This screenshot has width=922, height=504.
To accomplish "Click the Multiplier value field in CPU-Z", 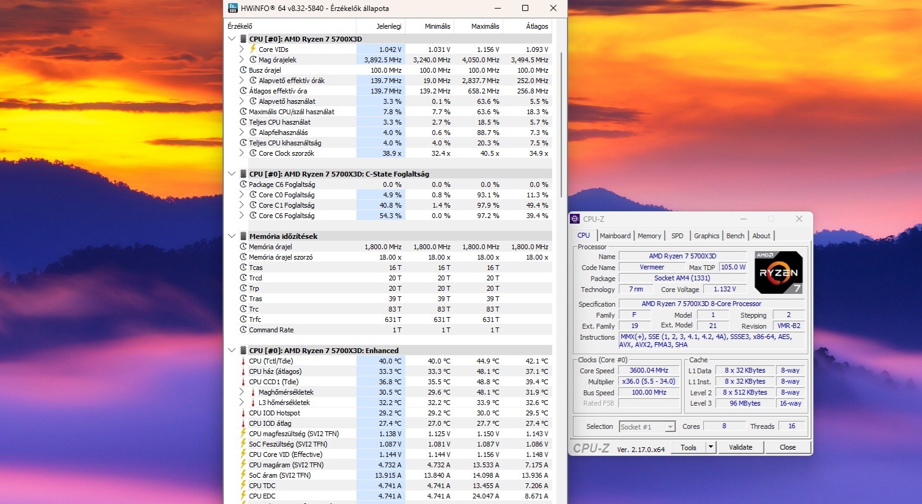I will [649, 381].
